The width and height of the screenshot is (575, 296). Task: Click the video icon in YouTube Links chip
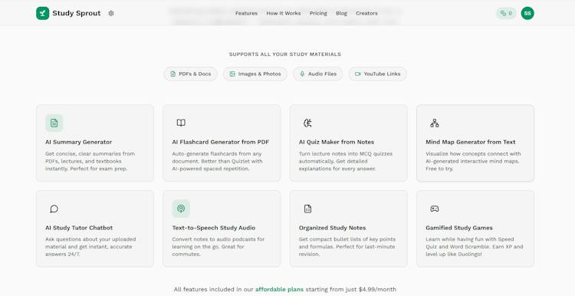(357, 74)
